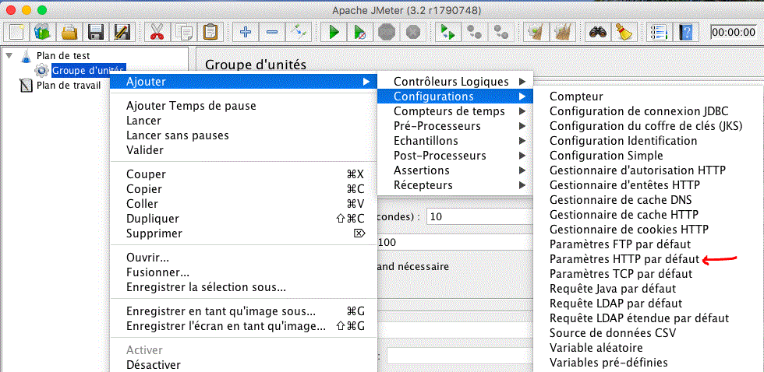Click the Reset search broom icon
This screenshot has width=764, height=372.
(623, 33)
